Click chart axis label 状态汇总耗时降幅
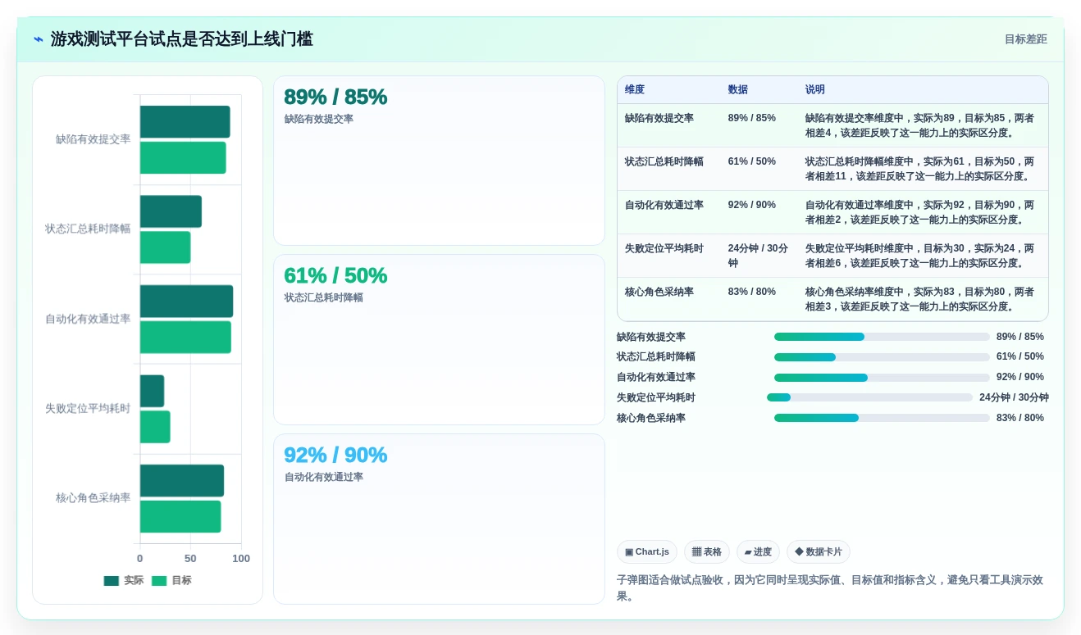 pos(88,229)
